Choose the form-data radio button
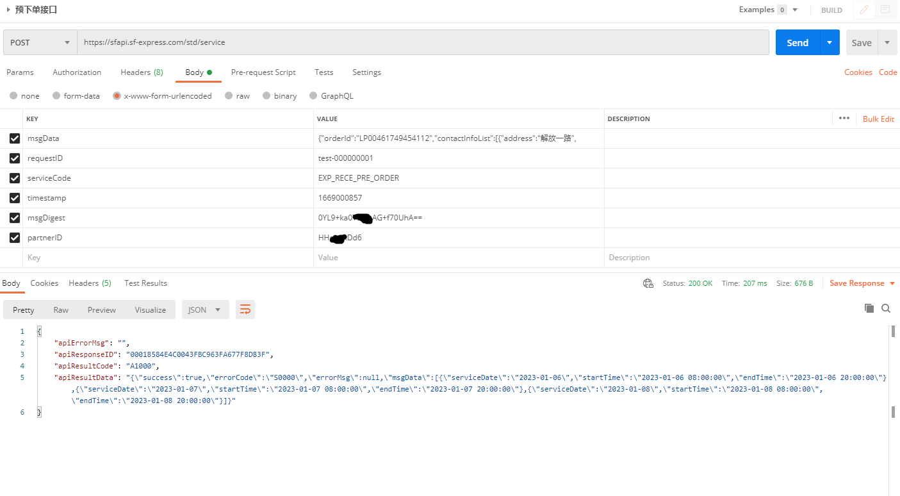The width and height of the screenshot is (900, 496). pyautogui.click(x=57, y=96)
